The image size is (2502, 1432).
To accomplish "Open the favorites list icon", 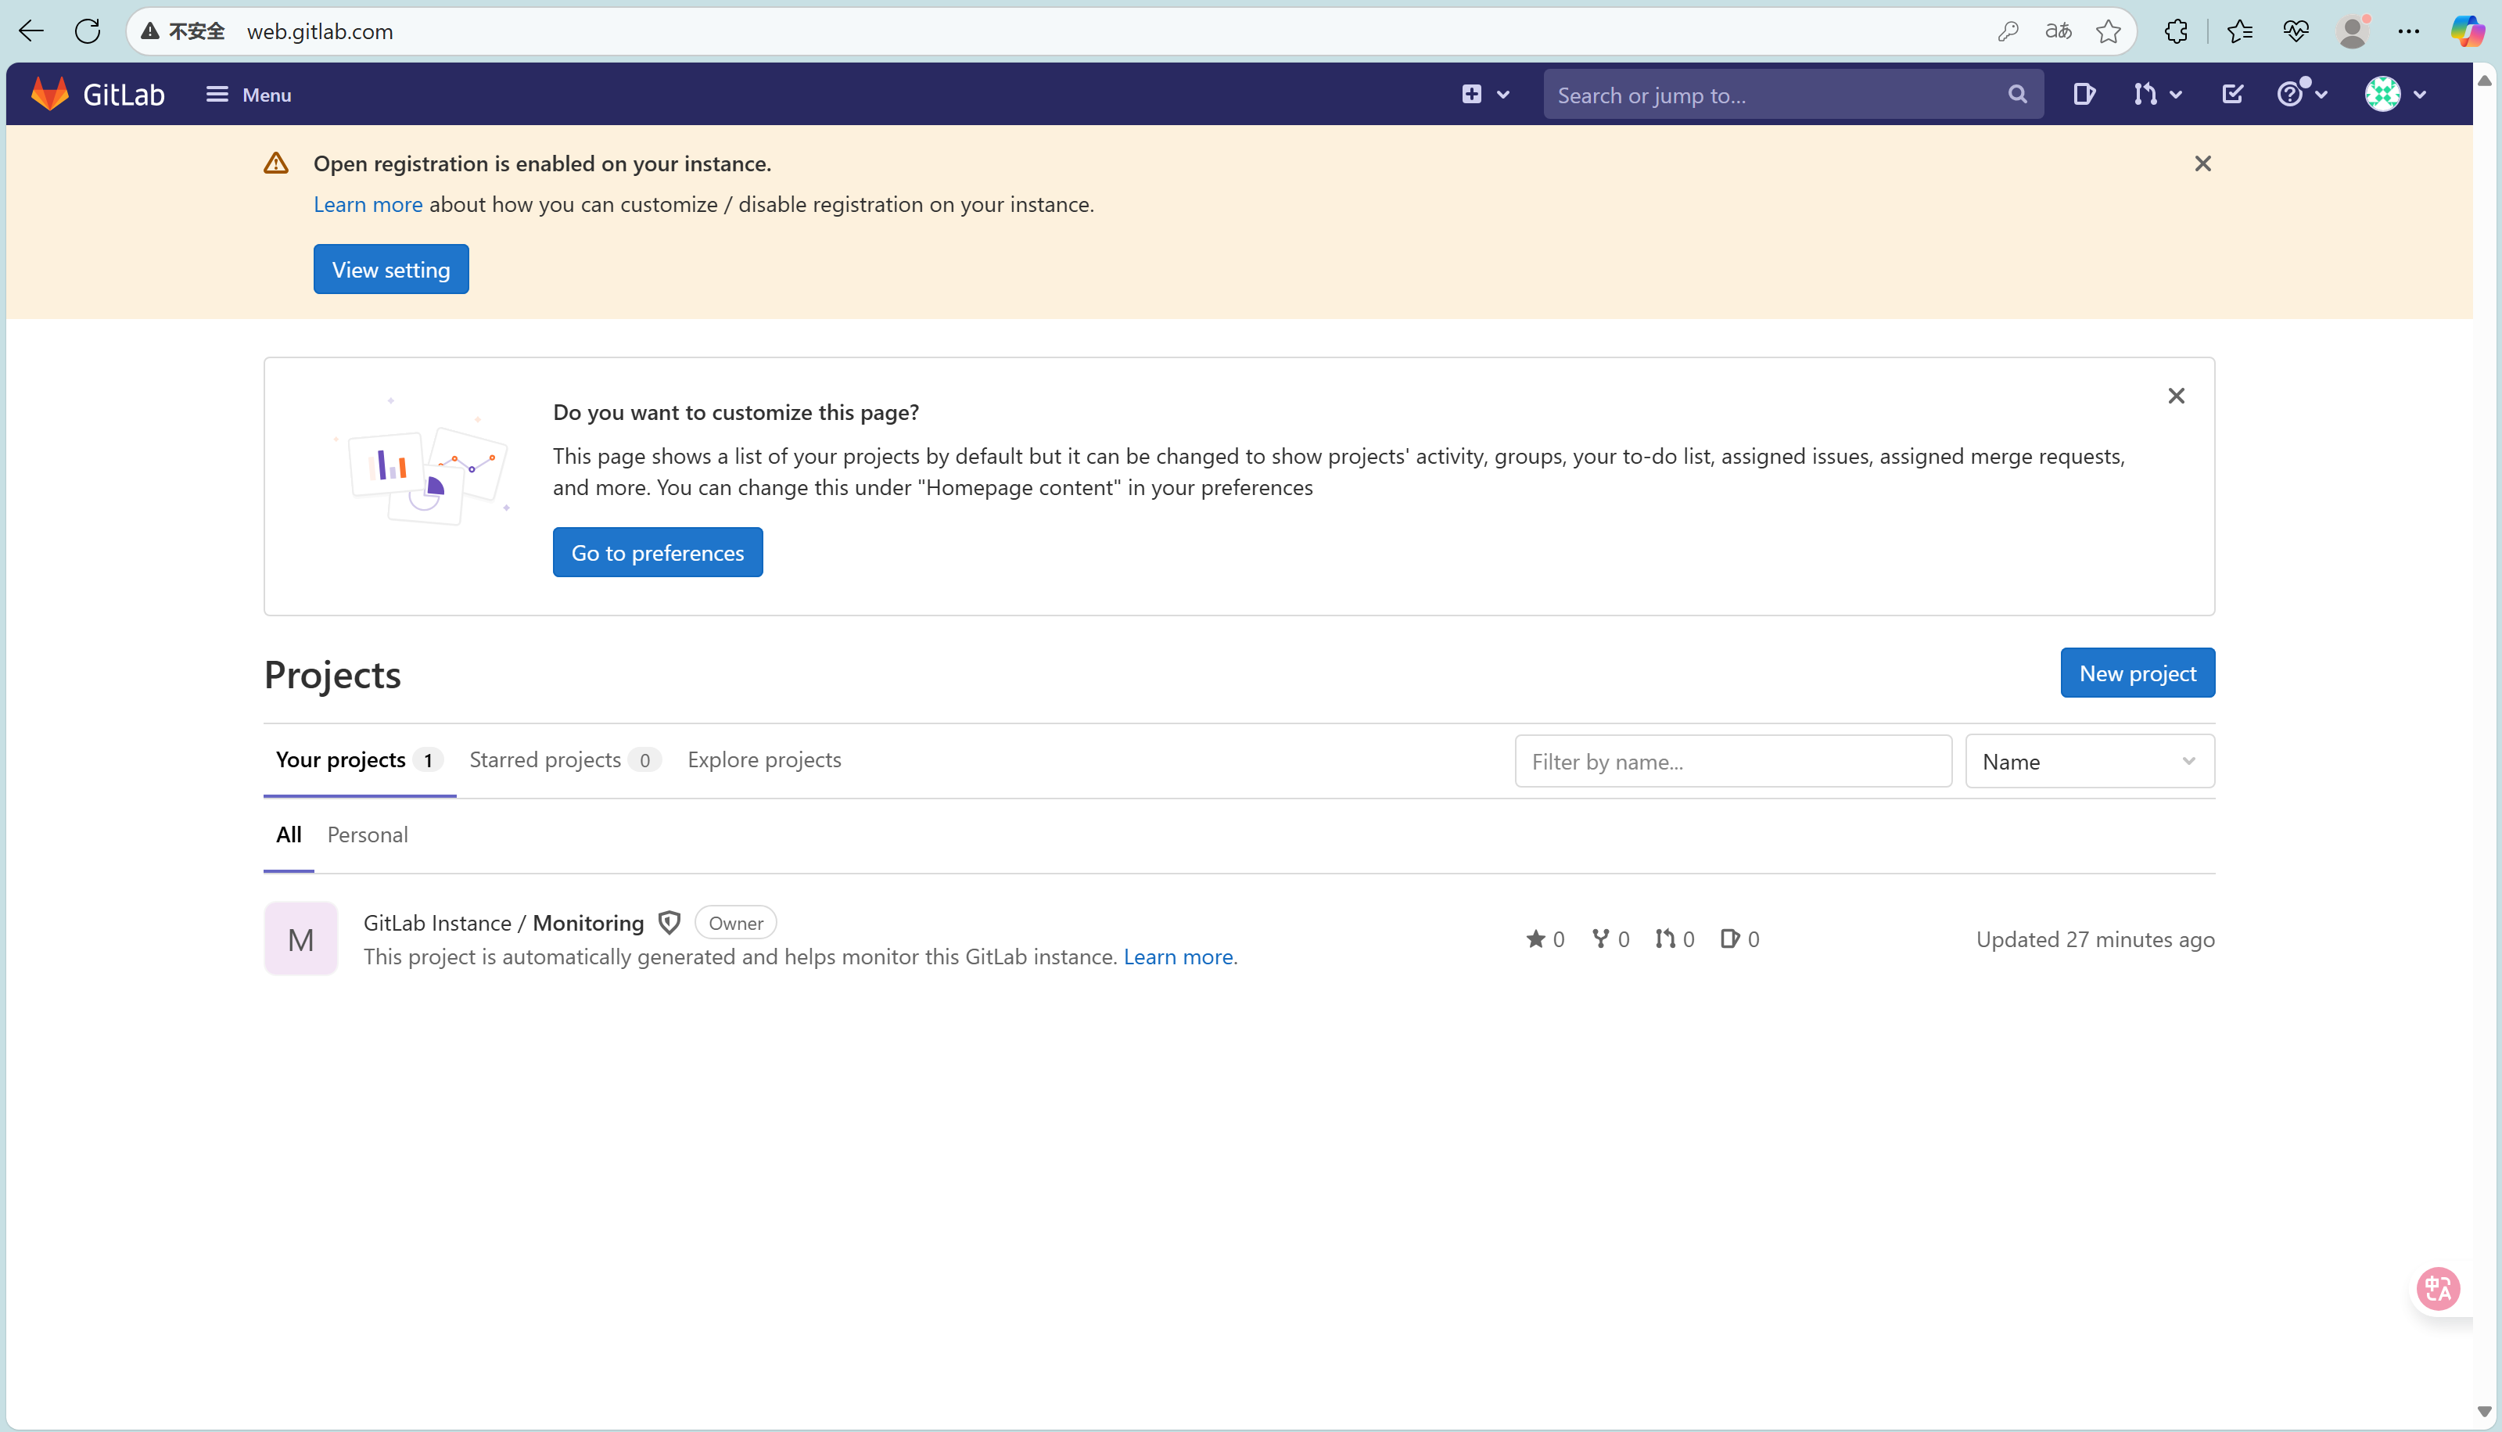I will [x=2241, y=31].
